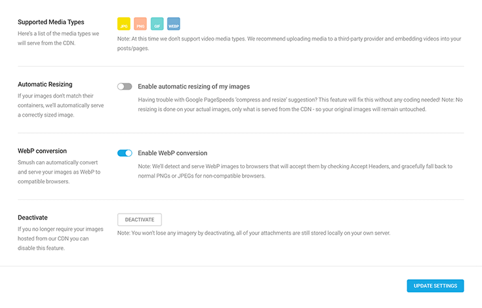Click the blue WEBP media type icon

click(173, 24)
